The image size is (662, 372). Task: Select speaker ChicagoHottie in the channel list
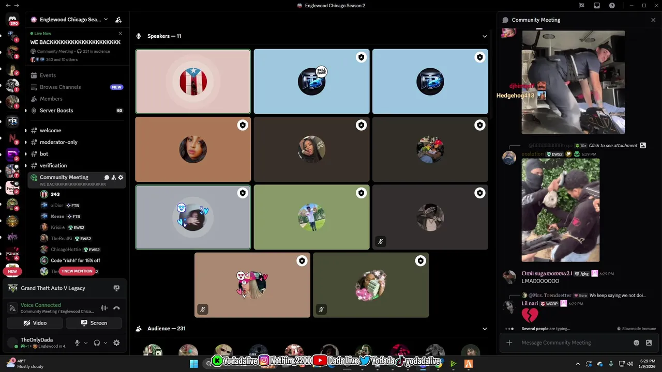point(66,250)
